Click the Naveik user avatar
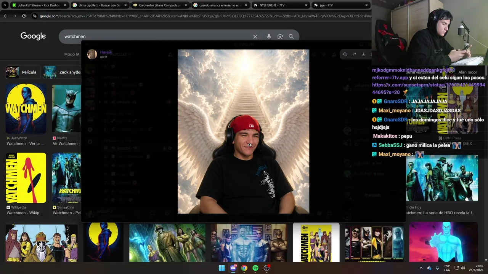The image size is (488, 274). 92,54
